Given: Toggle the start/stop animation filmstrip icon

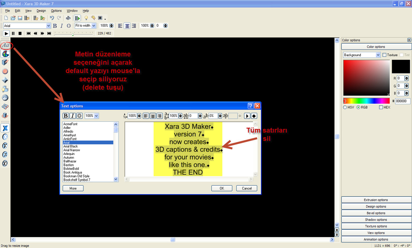Looking at the screenshot, I should point(77,18).
